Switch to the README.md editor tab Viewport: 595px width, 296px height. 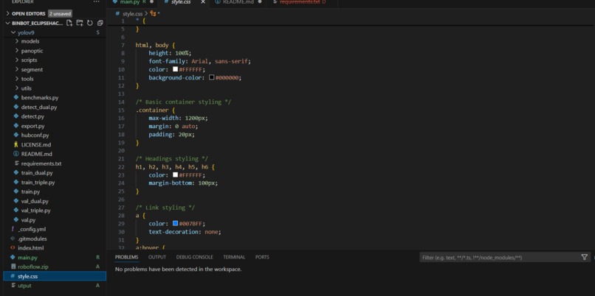237,2
